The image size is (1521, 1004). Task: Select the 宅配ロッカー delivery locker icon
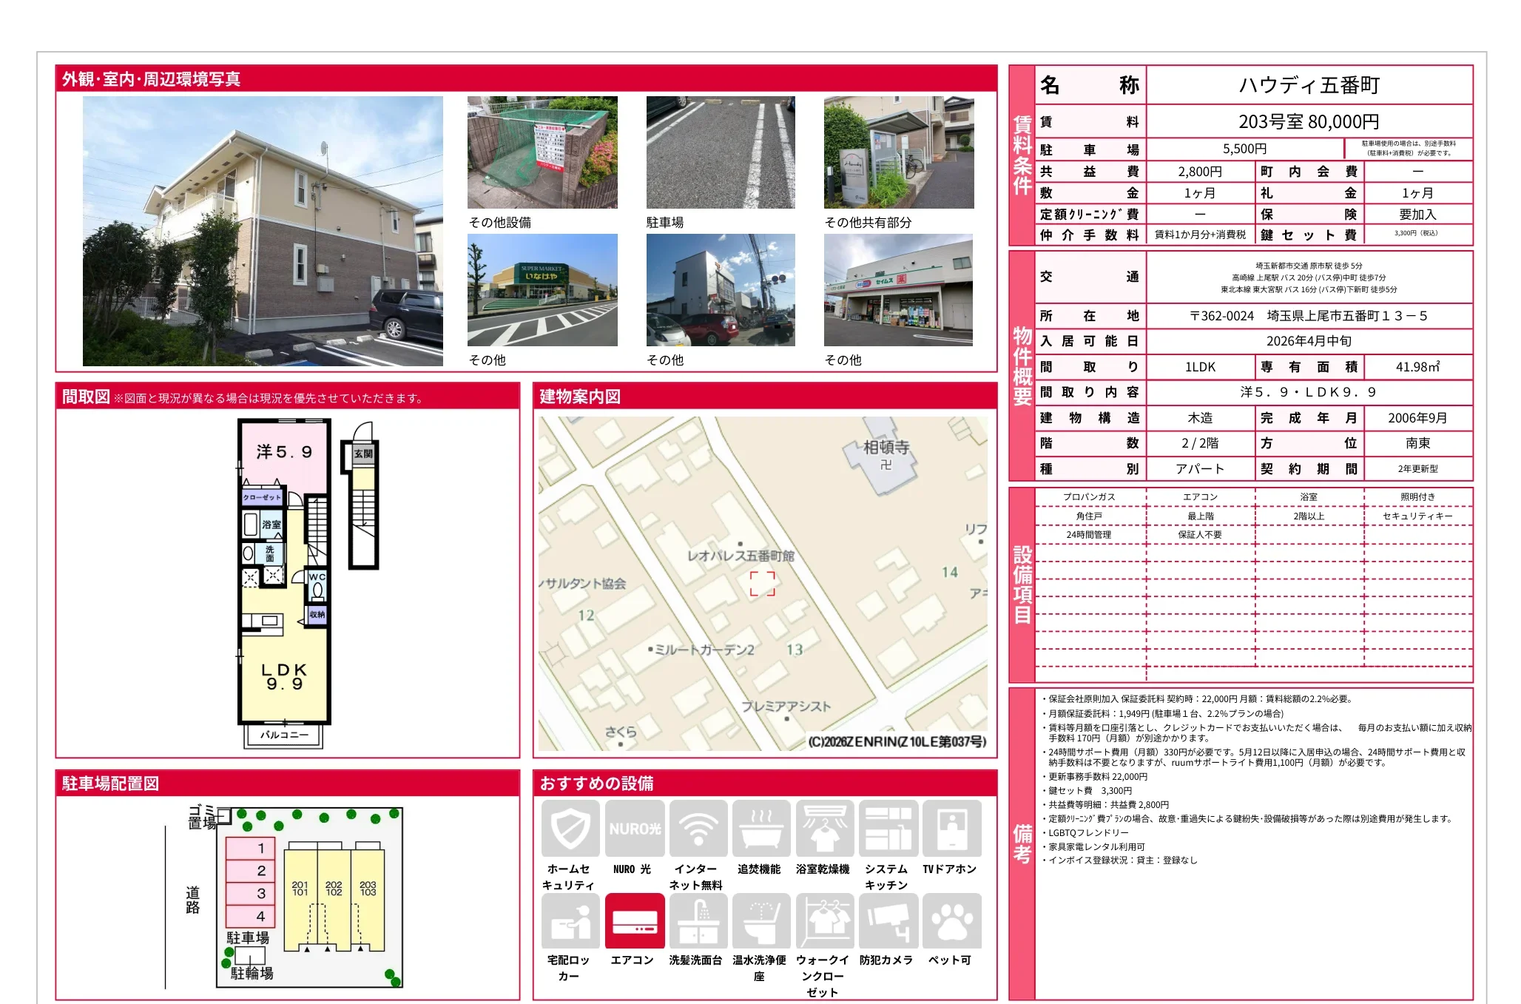tap(570, 922)
